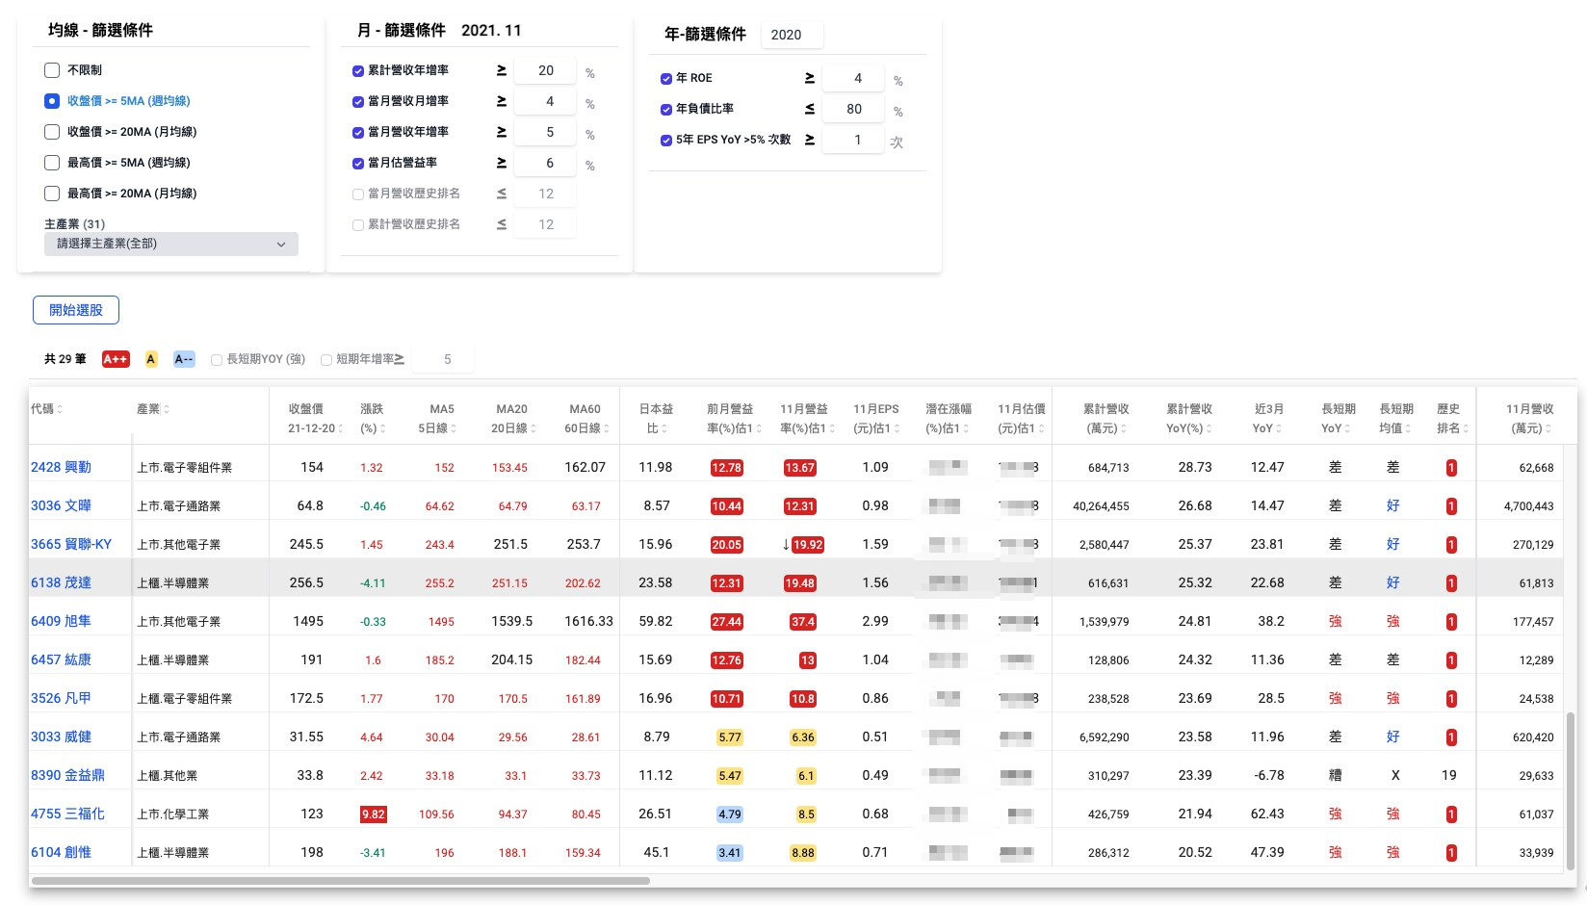The width and height of the screenshot is (1587, 905).
Task: Edit 累計營收年增率 value field 20
Action: (546, 70)
